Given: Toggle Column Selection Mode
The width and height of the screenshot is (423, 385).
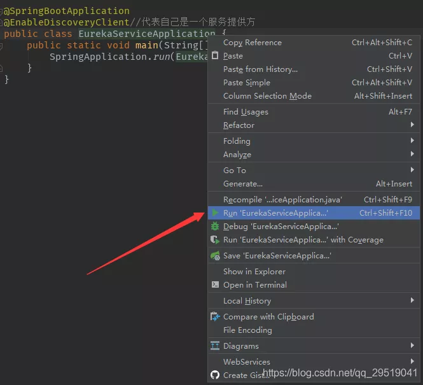Looking at the screenshot, I should (314, 96).
